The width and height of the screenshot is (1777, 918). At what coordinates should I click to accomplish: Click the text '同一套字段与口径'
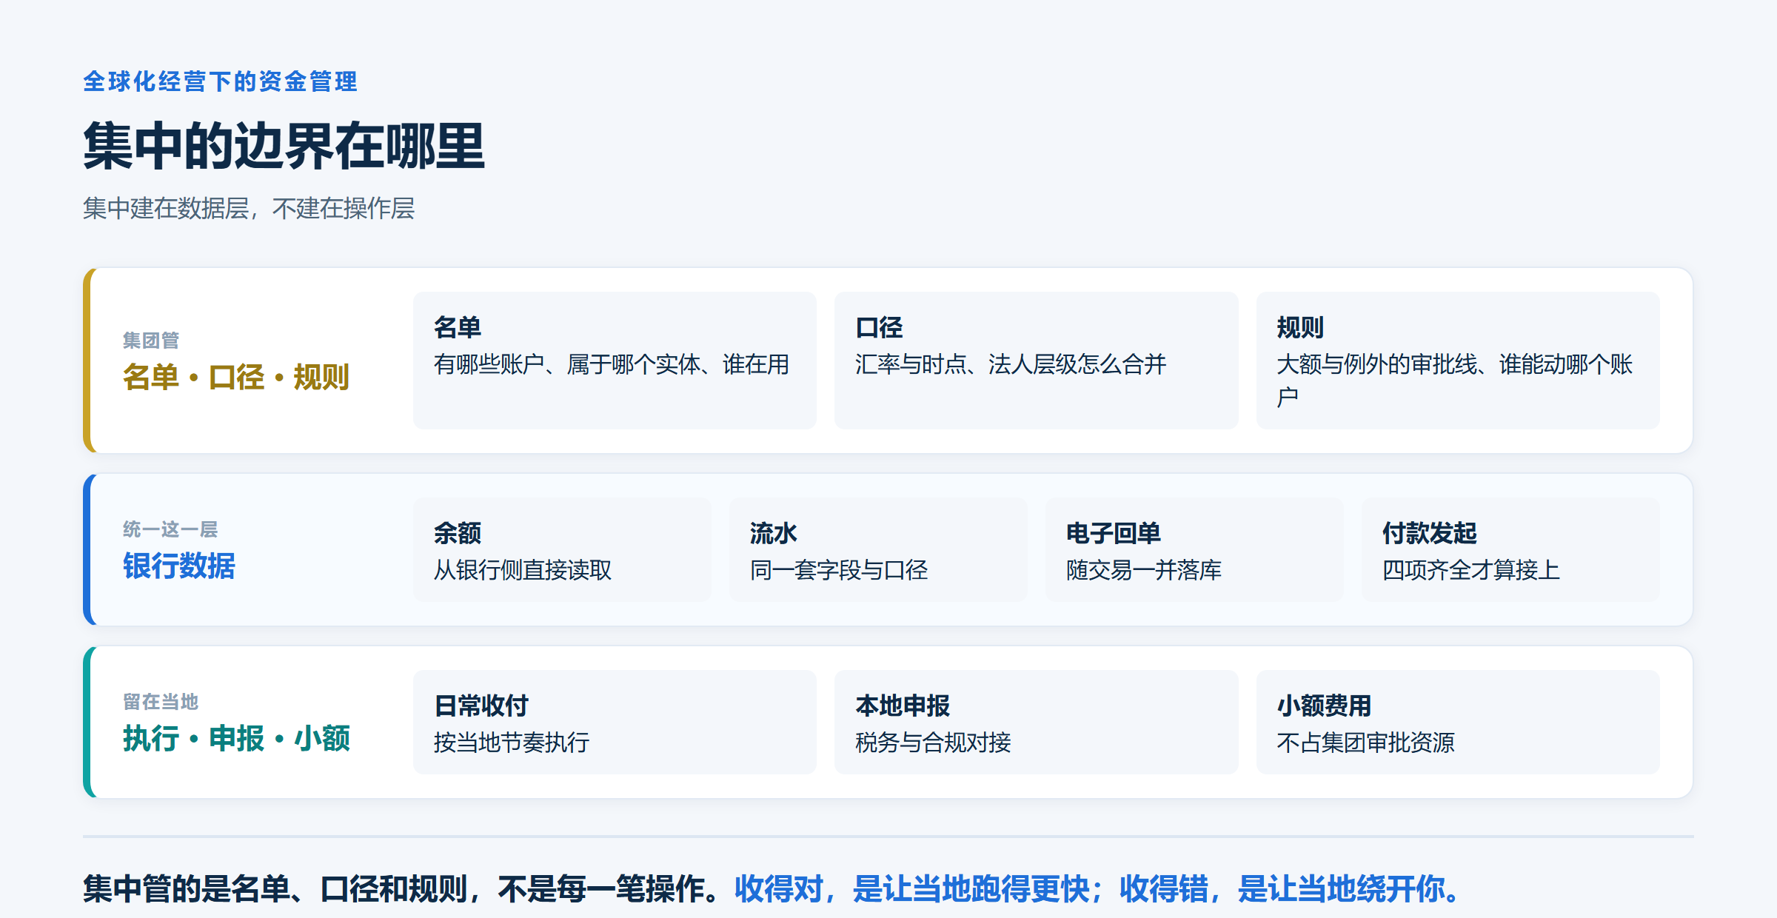[839, 570]
